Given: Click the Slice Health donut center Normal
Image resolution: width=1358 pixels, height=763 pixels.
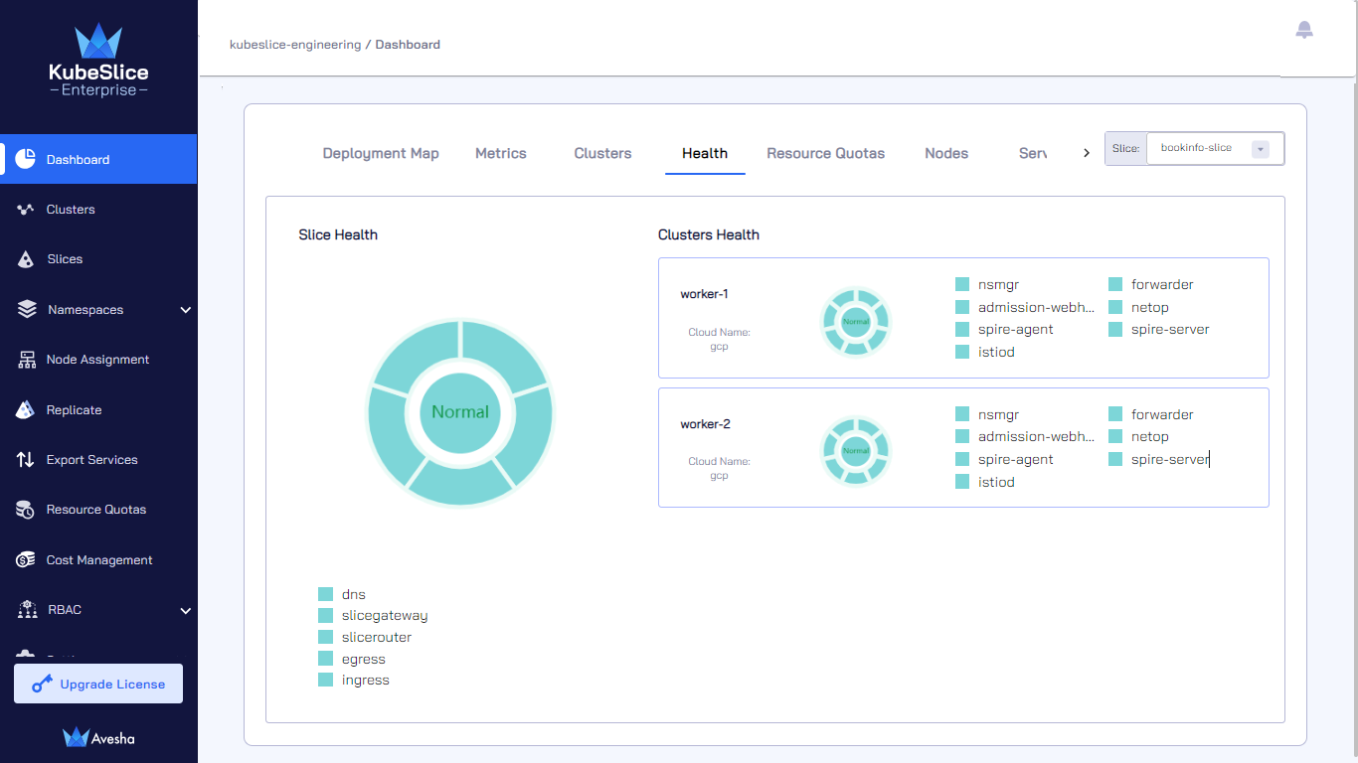Looking at the screenshot, I should pos(460,412).
